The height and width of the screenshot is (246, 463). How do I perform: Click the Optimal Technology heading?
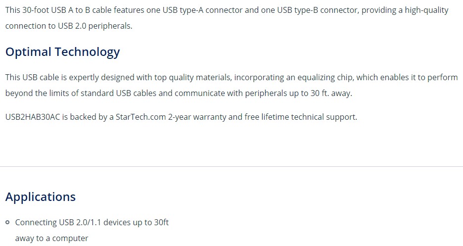[63, 52]
